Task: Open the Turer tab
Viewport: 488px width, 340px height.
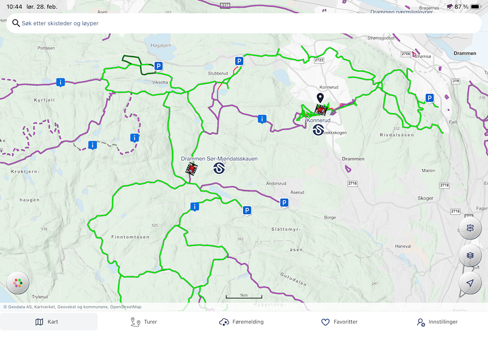Action: tap(144, 322)
